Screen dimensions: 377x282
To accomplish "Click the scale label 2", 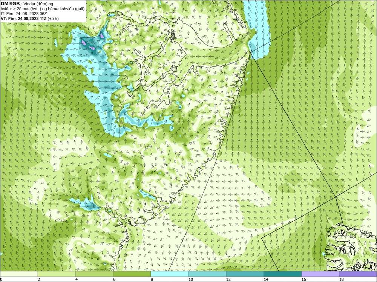I will pos(39,279).
